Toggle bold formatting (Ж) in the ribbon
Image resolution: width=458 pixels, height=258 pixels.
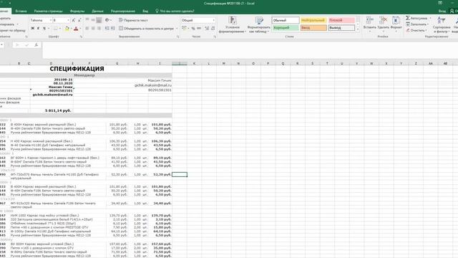(x=33, y=29)
